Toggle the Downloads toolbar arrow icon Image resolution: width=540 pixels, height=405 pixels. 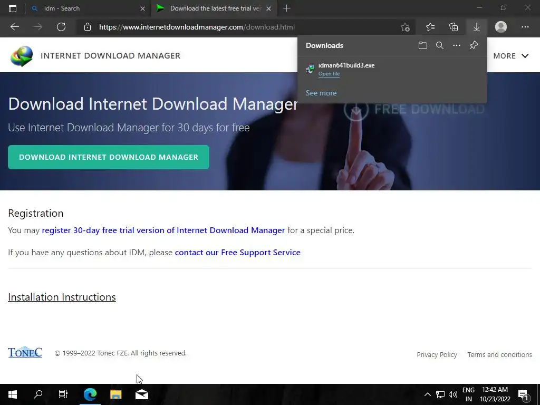pyautogui.click(x=477, y=27)
